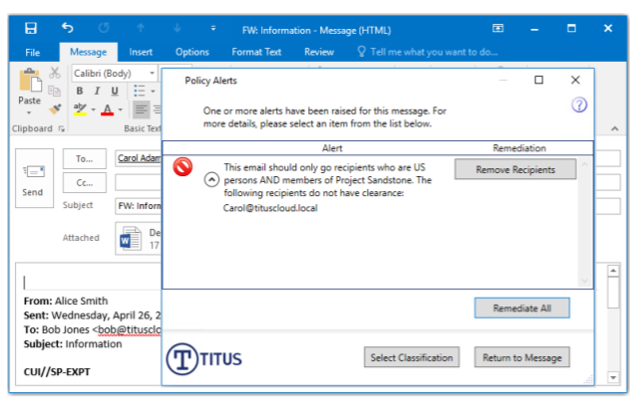
Task: Click the Cc... button
Action: (85, 183)
